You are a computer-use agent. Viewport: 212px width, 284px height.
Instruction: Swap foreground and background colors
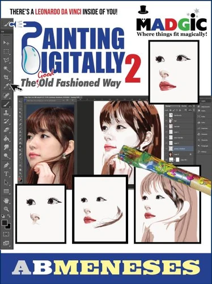pos(9,216)
